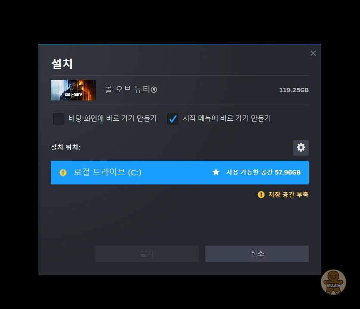
Task: Open install location settings gear
Action: point(301,147)
